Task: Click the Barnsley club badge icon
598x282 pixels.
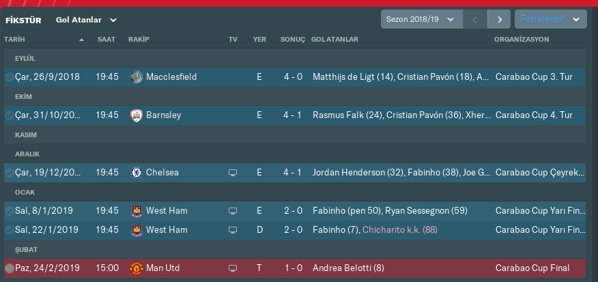Action: (136, 115)
